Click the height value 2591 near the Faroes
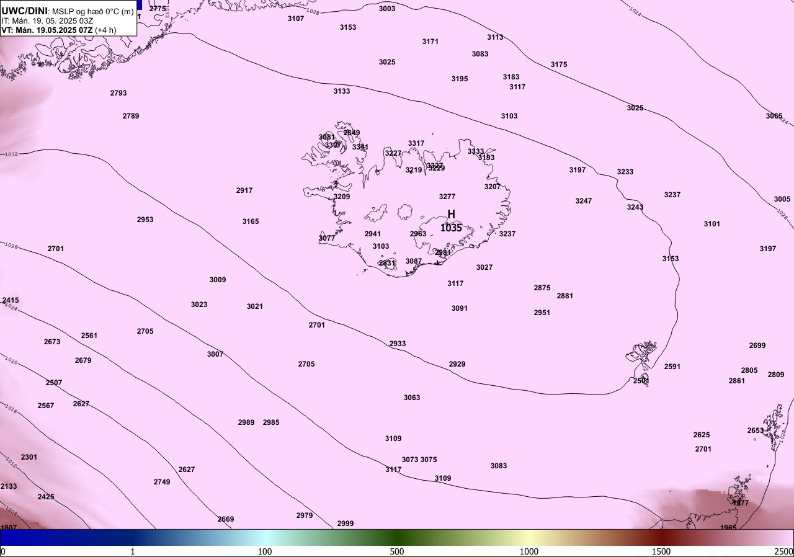 [x=672, y=367]
